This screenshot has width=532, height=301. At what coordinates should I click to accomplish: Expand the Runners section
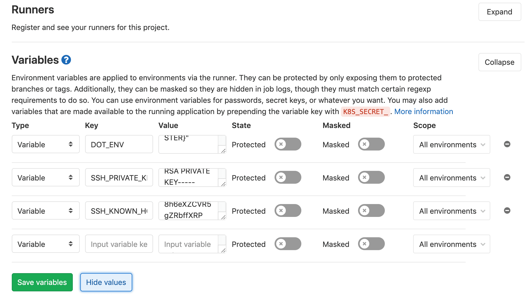point(499,12)
